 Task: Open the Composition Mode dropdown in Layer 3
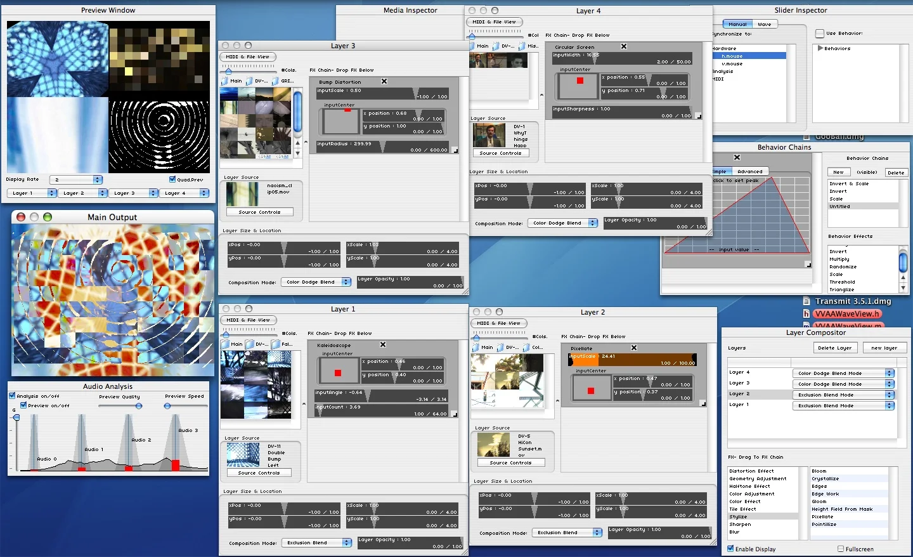click(316, 282)
